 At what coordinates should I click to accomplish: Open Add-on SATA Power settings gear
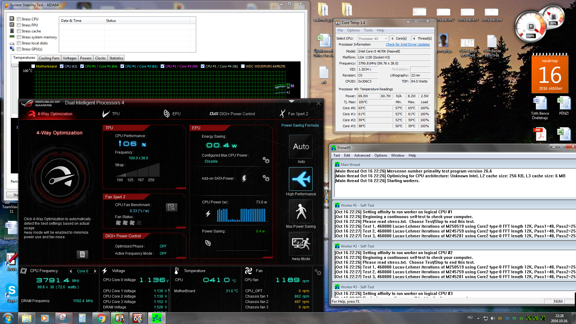[x=266, y=178]
